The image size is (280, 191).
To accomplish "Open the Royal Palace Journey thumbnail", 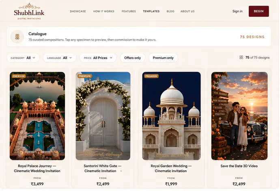I will click(37, 116).
